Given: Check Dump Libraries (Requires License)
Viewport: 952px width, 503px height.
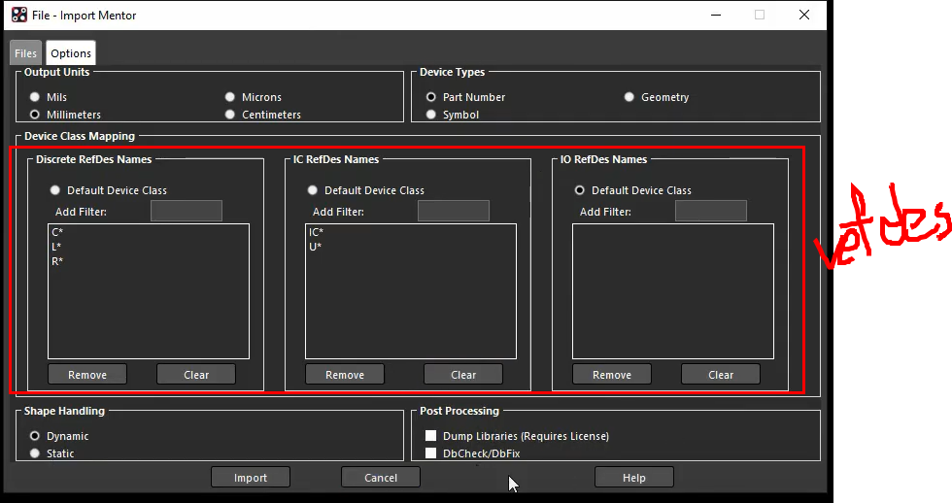Looking at the screenshot, I should coord(431,436).
